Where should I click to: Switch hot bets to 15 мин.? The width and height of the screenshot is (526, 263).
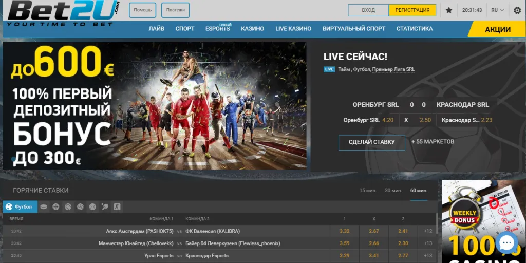[x=368, y=191]
